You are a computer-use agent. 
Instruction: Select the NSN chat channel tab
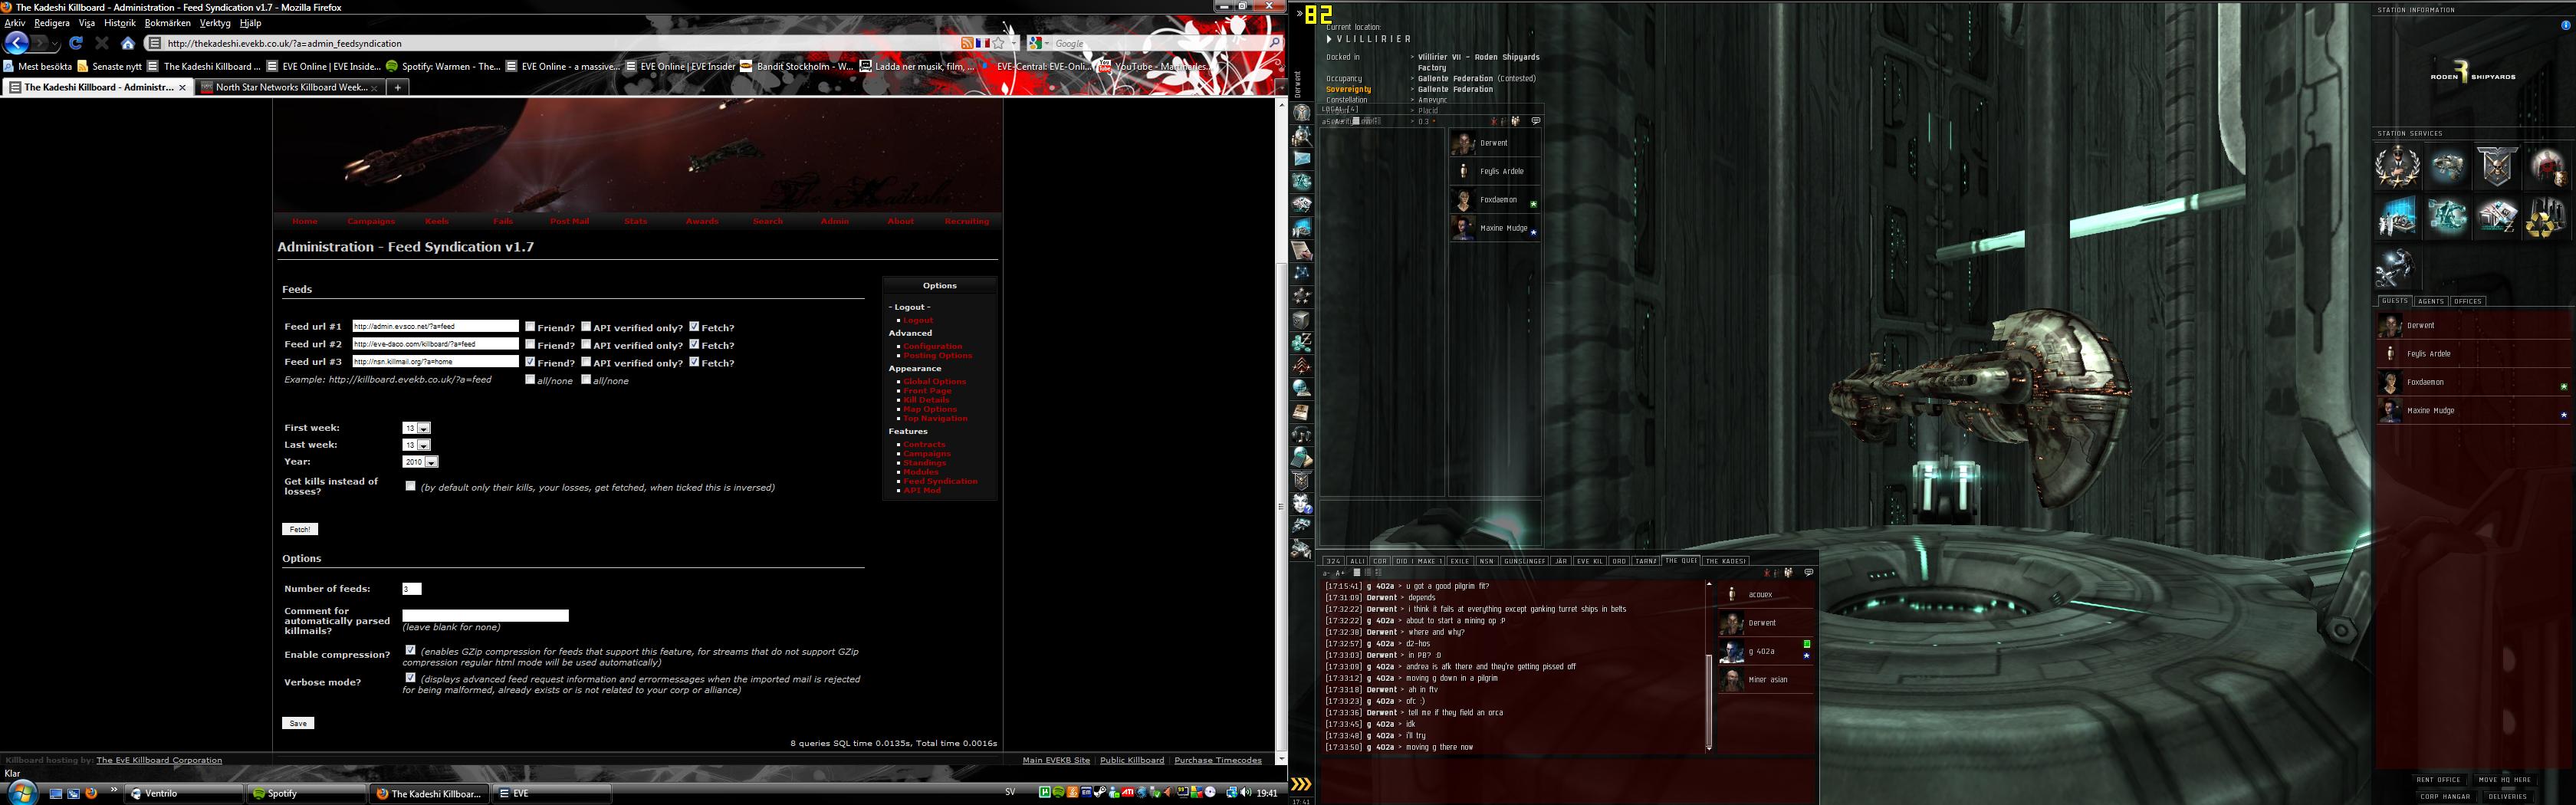tap(1486, 561)
